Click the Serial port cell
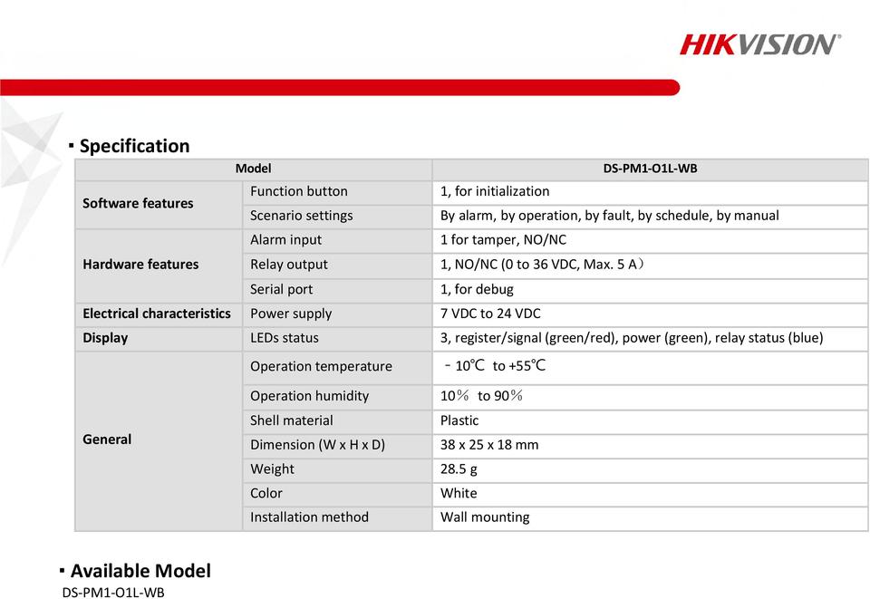Screen dimensions: 870x599 click(x=337, y=289)
